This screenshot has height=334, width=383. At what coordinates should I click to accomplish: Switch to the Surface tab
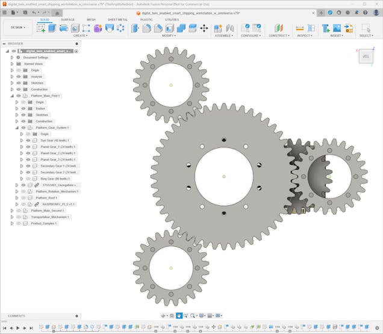[68, 19]
